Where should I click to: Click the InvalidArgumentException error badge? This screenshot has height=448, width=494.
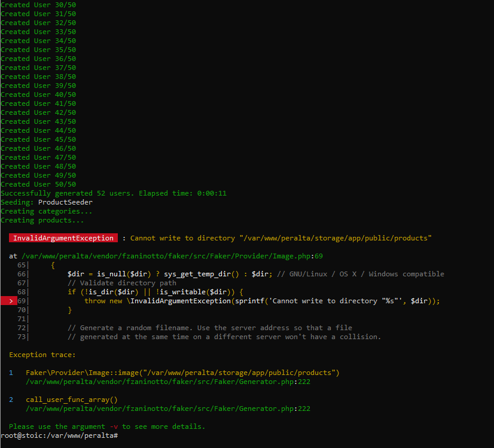click(63, 237)
